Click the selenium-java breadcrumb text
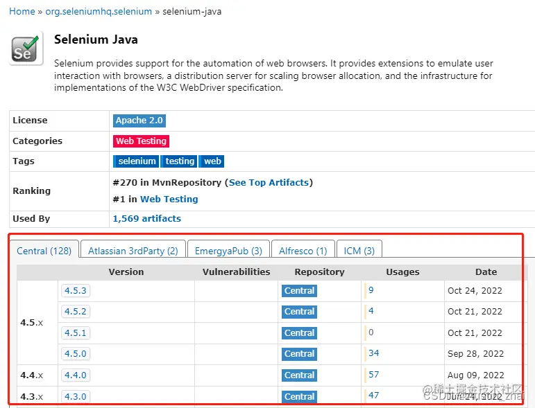This screenshot has height=408, width=535. pyautogui.click(x=192, y=12)
